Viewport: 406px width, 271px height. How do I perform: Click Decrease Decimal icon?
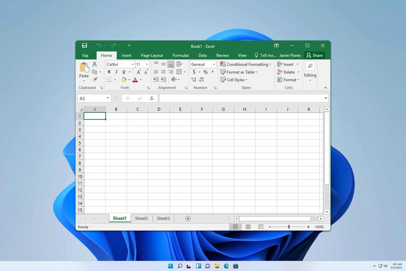click(x=201, y=79)
